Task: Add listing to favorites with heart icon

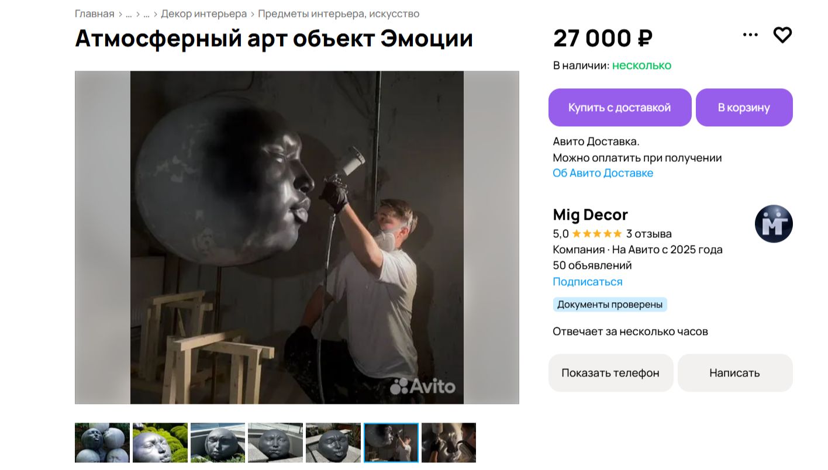Action: point(782,35)
